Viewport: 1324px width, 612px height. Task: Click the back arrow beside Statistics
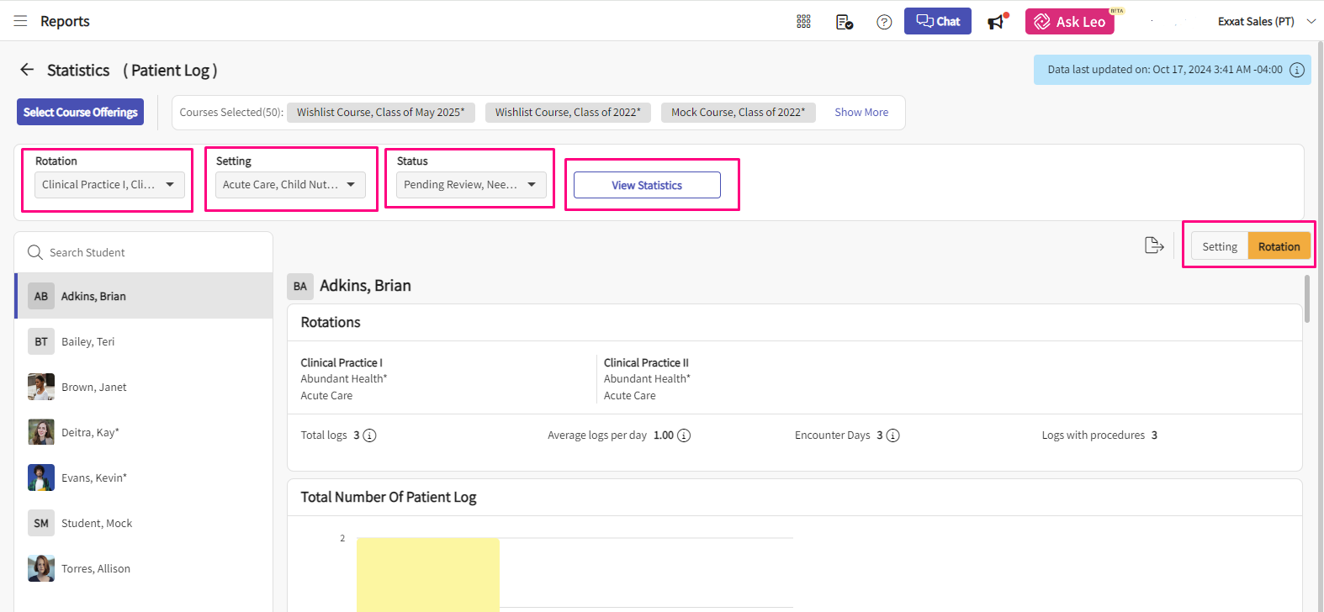tap(27, 70)
